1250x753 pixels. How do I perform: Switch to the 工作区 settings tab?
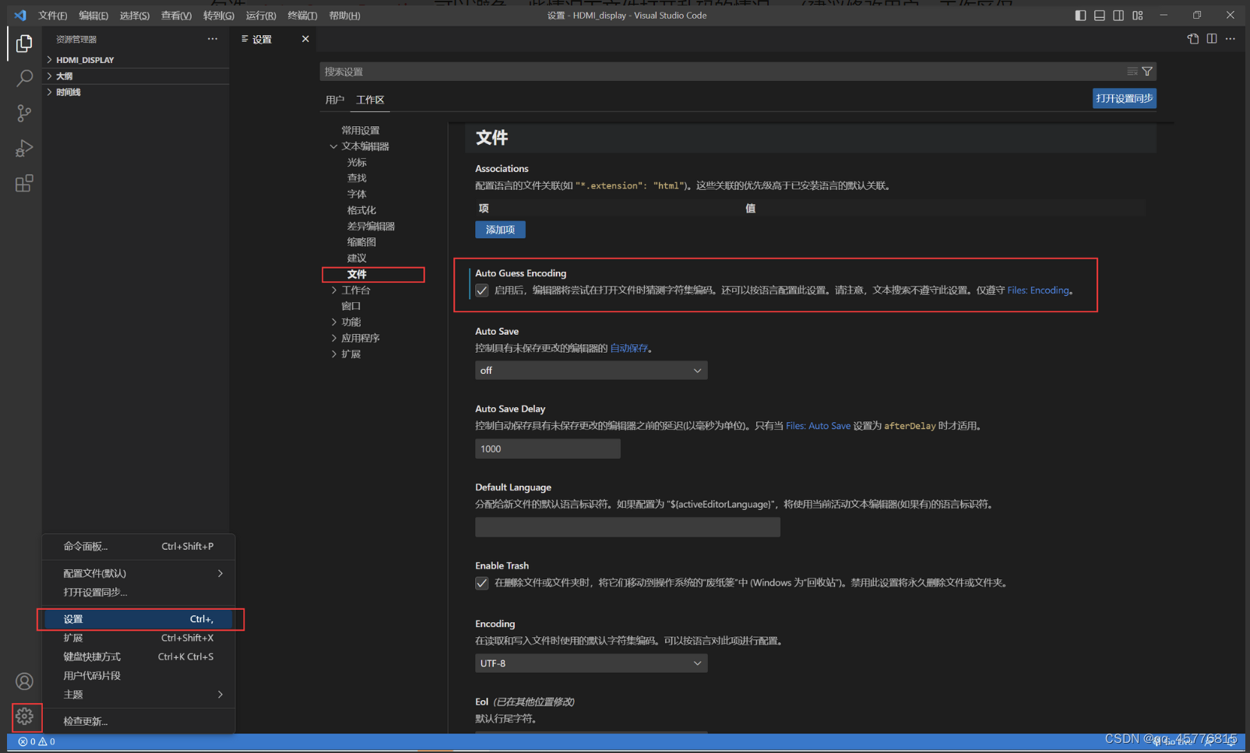coord(370,100)
